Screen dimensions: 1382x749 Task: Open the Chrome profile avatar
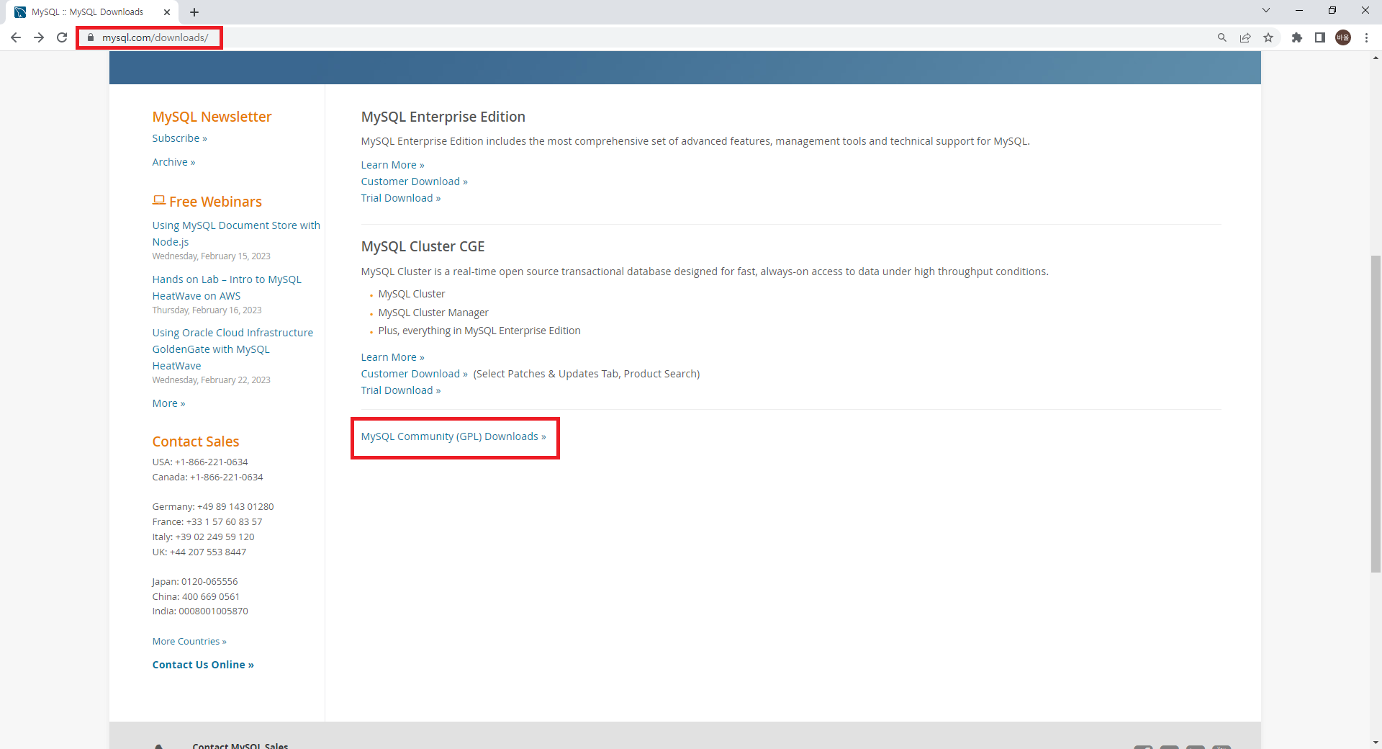tap(1343, 37)
